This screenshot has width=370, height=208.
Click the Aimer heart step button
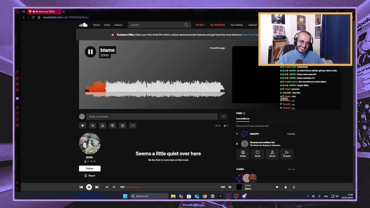258,154
